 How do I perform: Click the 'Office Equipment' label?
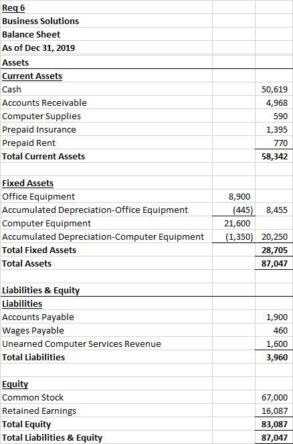point(38,197)
